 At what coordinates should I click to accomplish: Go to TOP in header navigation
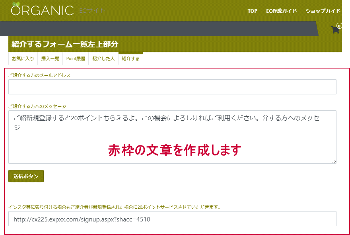click(x=252, y=11)
